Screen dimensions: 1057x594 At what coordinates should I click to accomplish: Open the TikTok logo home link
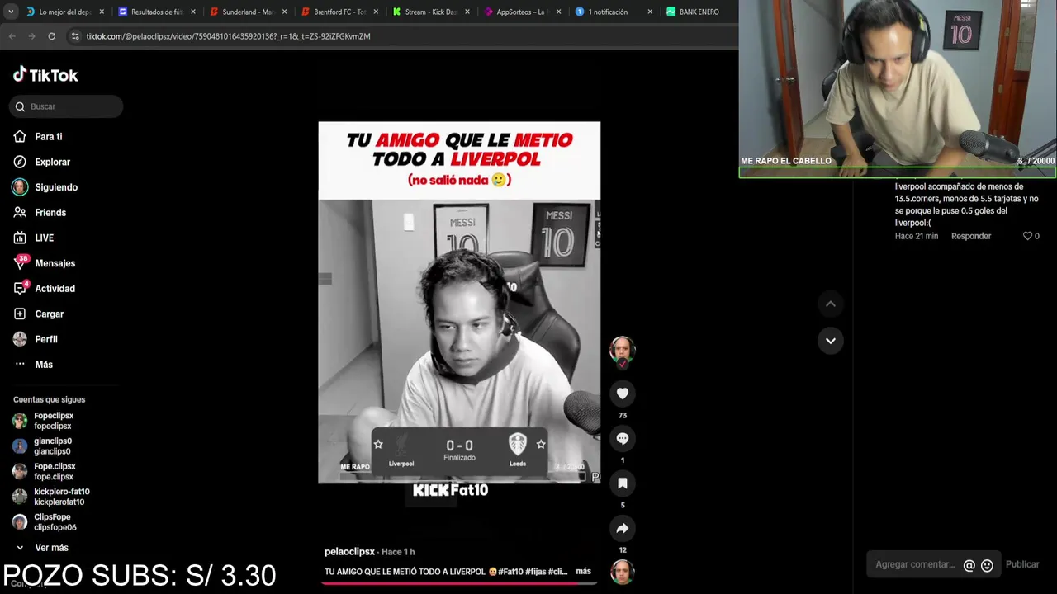[x=45, y=75]
